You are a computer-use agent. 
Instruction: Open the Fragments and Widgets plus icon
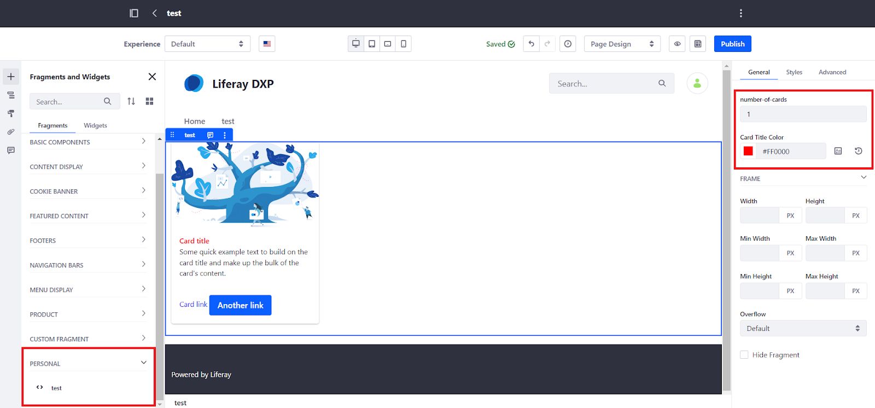pyautogui.click(x=11, y=77)
